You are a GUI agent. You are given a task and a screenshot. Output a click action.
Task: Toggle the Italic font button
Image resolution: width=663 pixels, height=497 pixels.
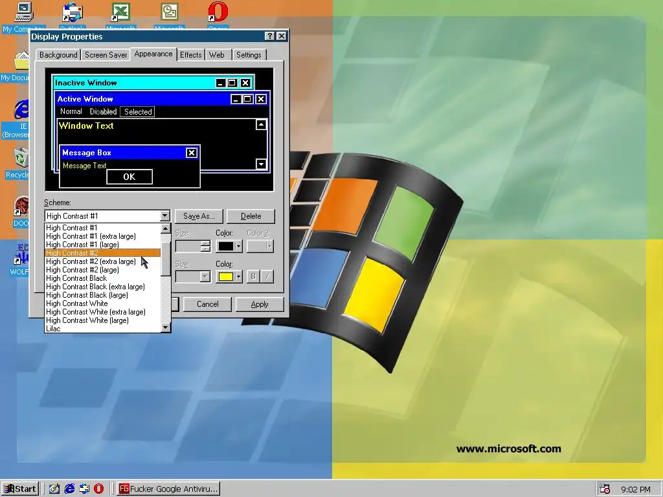click(x=267, y=276)
